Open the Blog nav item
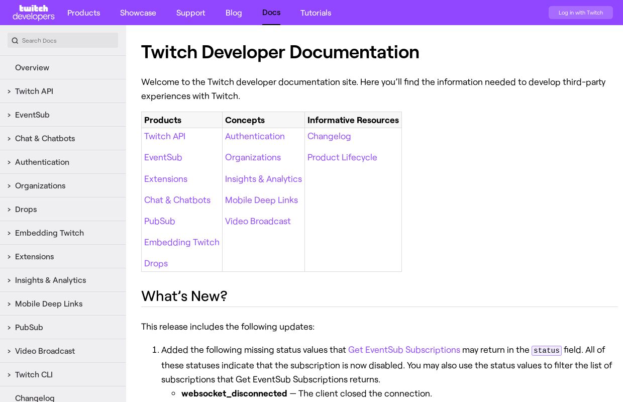The width and height of the screenshot is (623, 402). coord(234,13)
